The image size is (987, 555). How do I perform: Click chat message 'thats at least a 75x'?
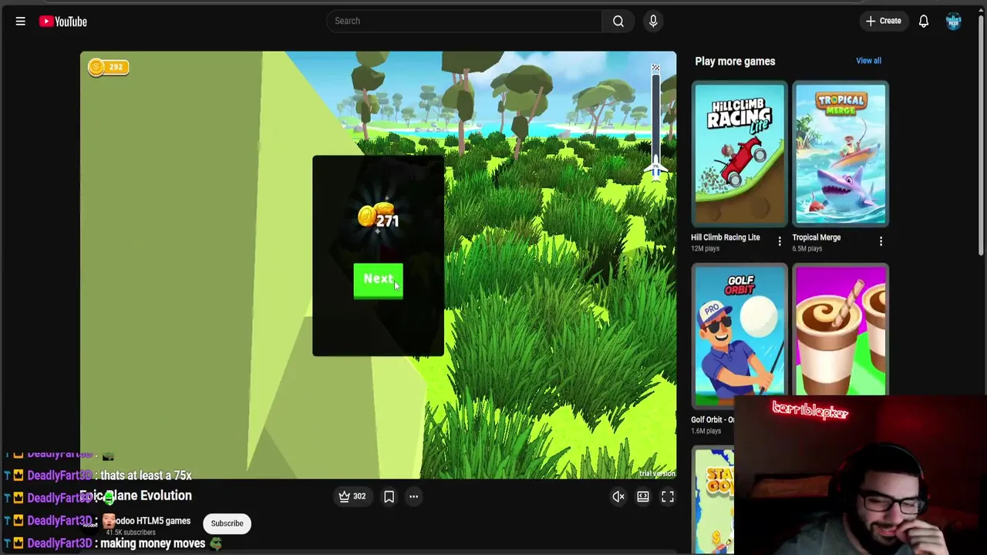click(146, 476)
